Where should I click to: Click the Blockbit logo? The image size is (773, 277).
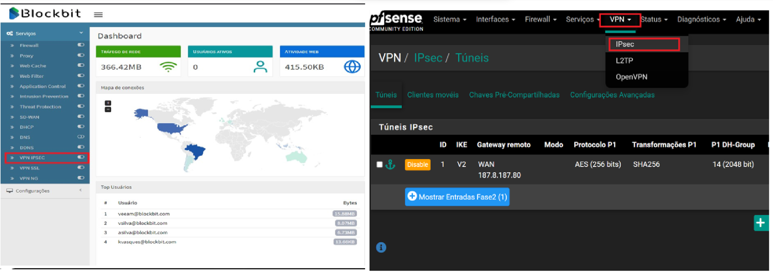[x=45, y=13]
